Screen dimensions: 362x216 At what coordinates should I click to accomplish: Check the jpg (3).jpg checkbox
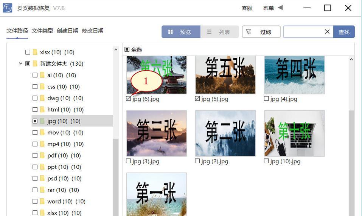128,161
